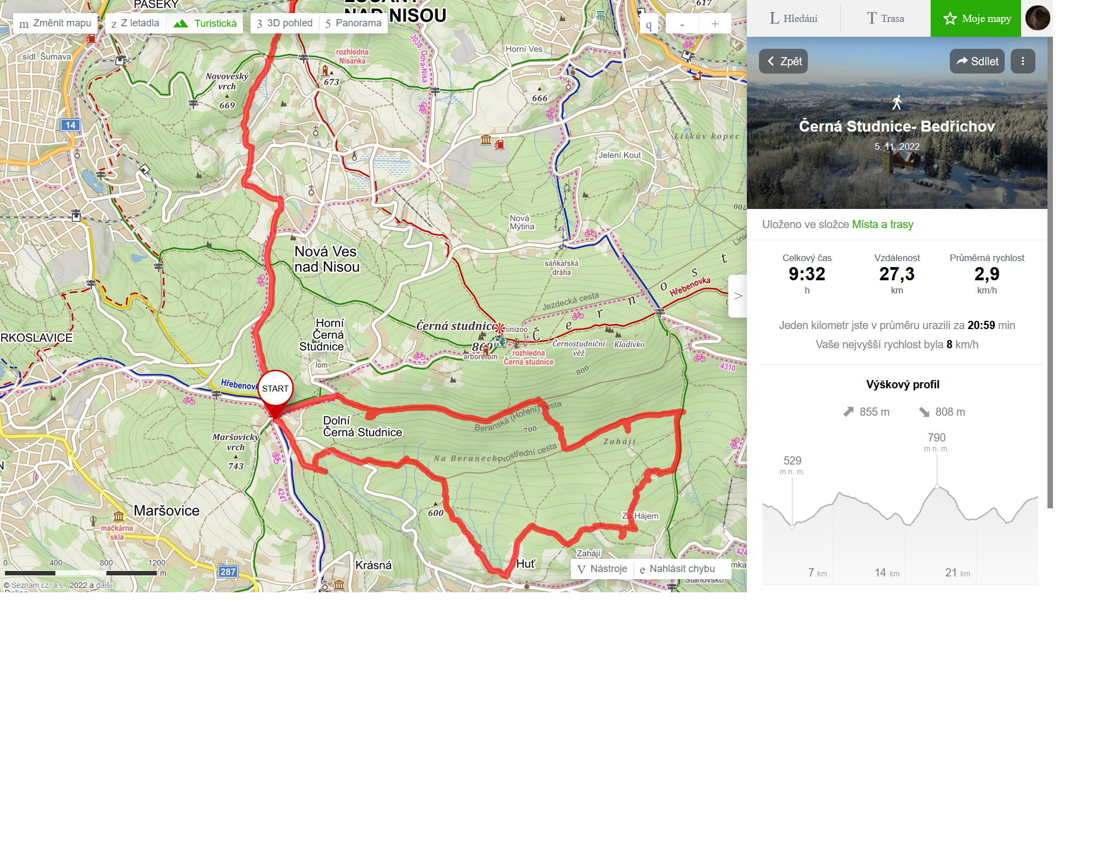Viewport: 1099px width, 849px height.
Task: Click the mačkárna skla museum icon
Action: tap(118, 516)
